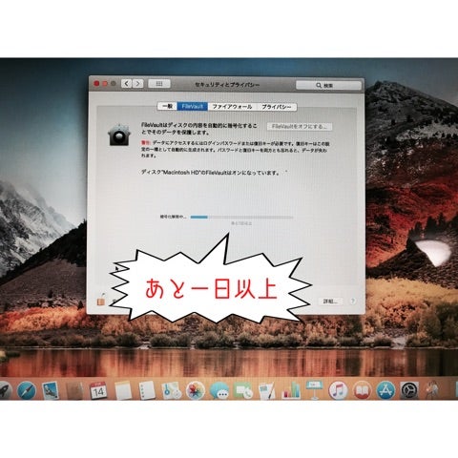
Task: Open the プライバシー tab
Action: (277, 107)
